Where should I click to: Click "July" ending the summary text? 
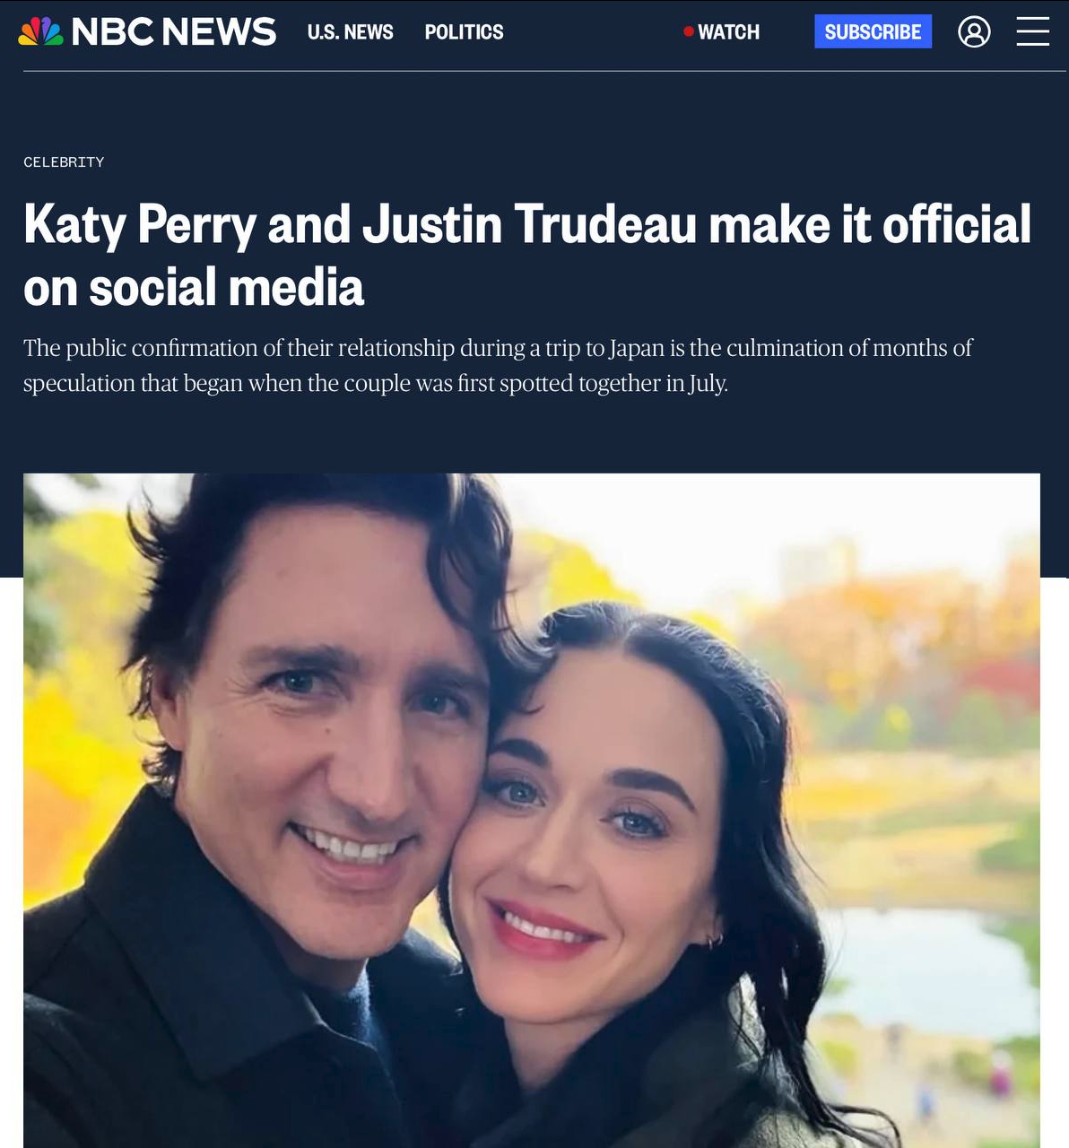[707, 384]
